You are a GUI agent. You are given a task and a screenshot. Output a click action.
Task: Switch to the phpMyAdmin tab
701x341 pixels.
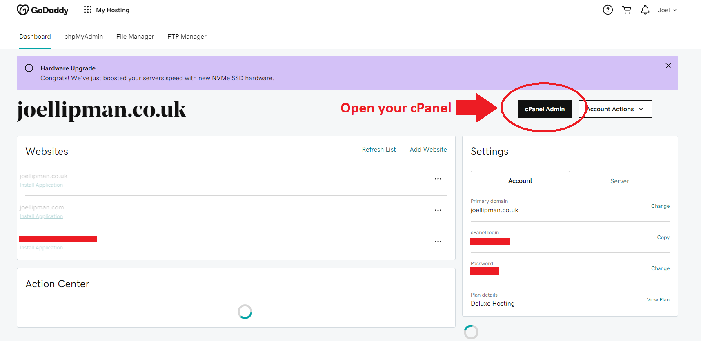[x=83, y=37]
